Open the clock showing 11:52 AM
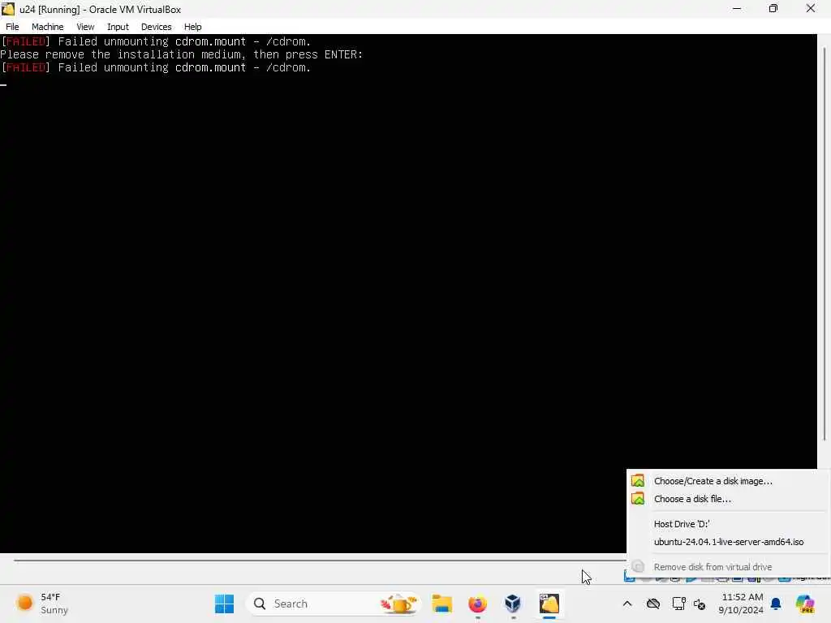 (741, 604)
